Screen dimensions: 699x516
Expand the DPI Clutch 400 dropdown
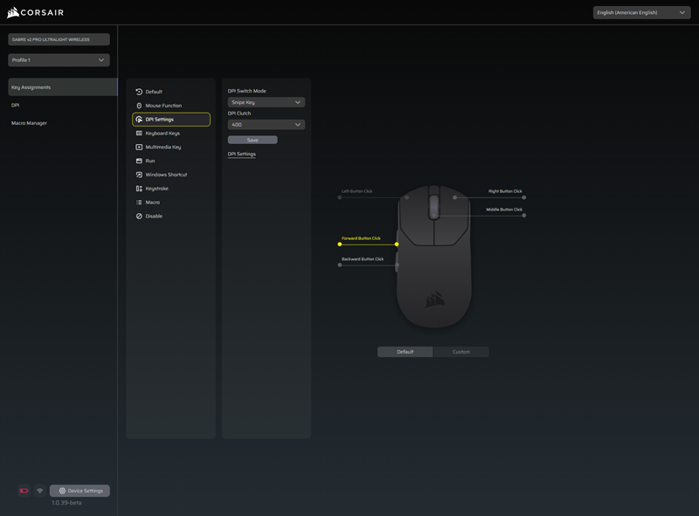(x=266, y=125)
